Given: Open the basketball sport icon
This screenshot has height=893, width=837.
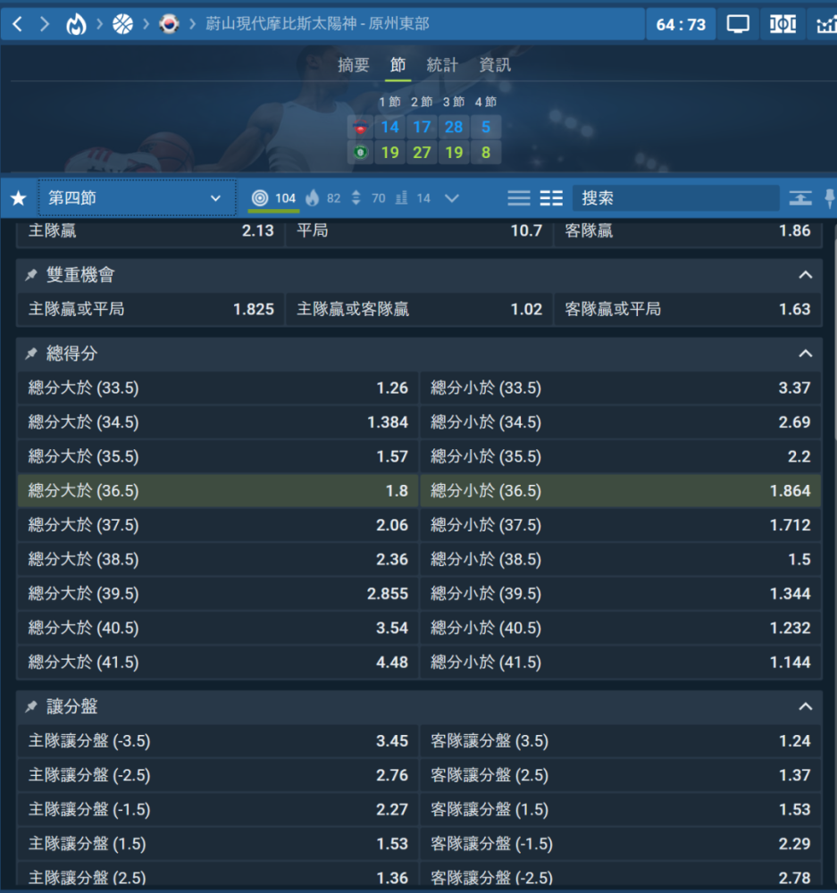Looking at the screenshot, I should pos(122,24).
